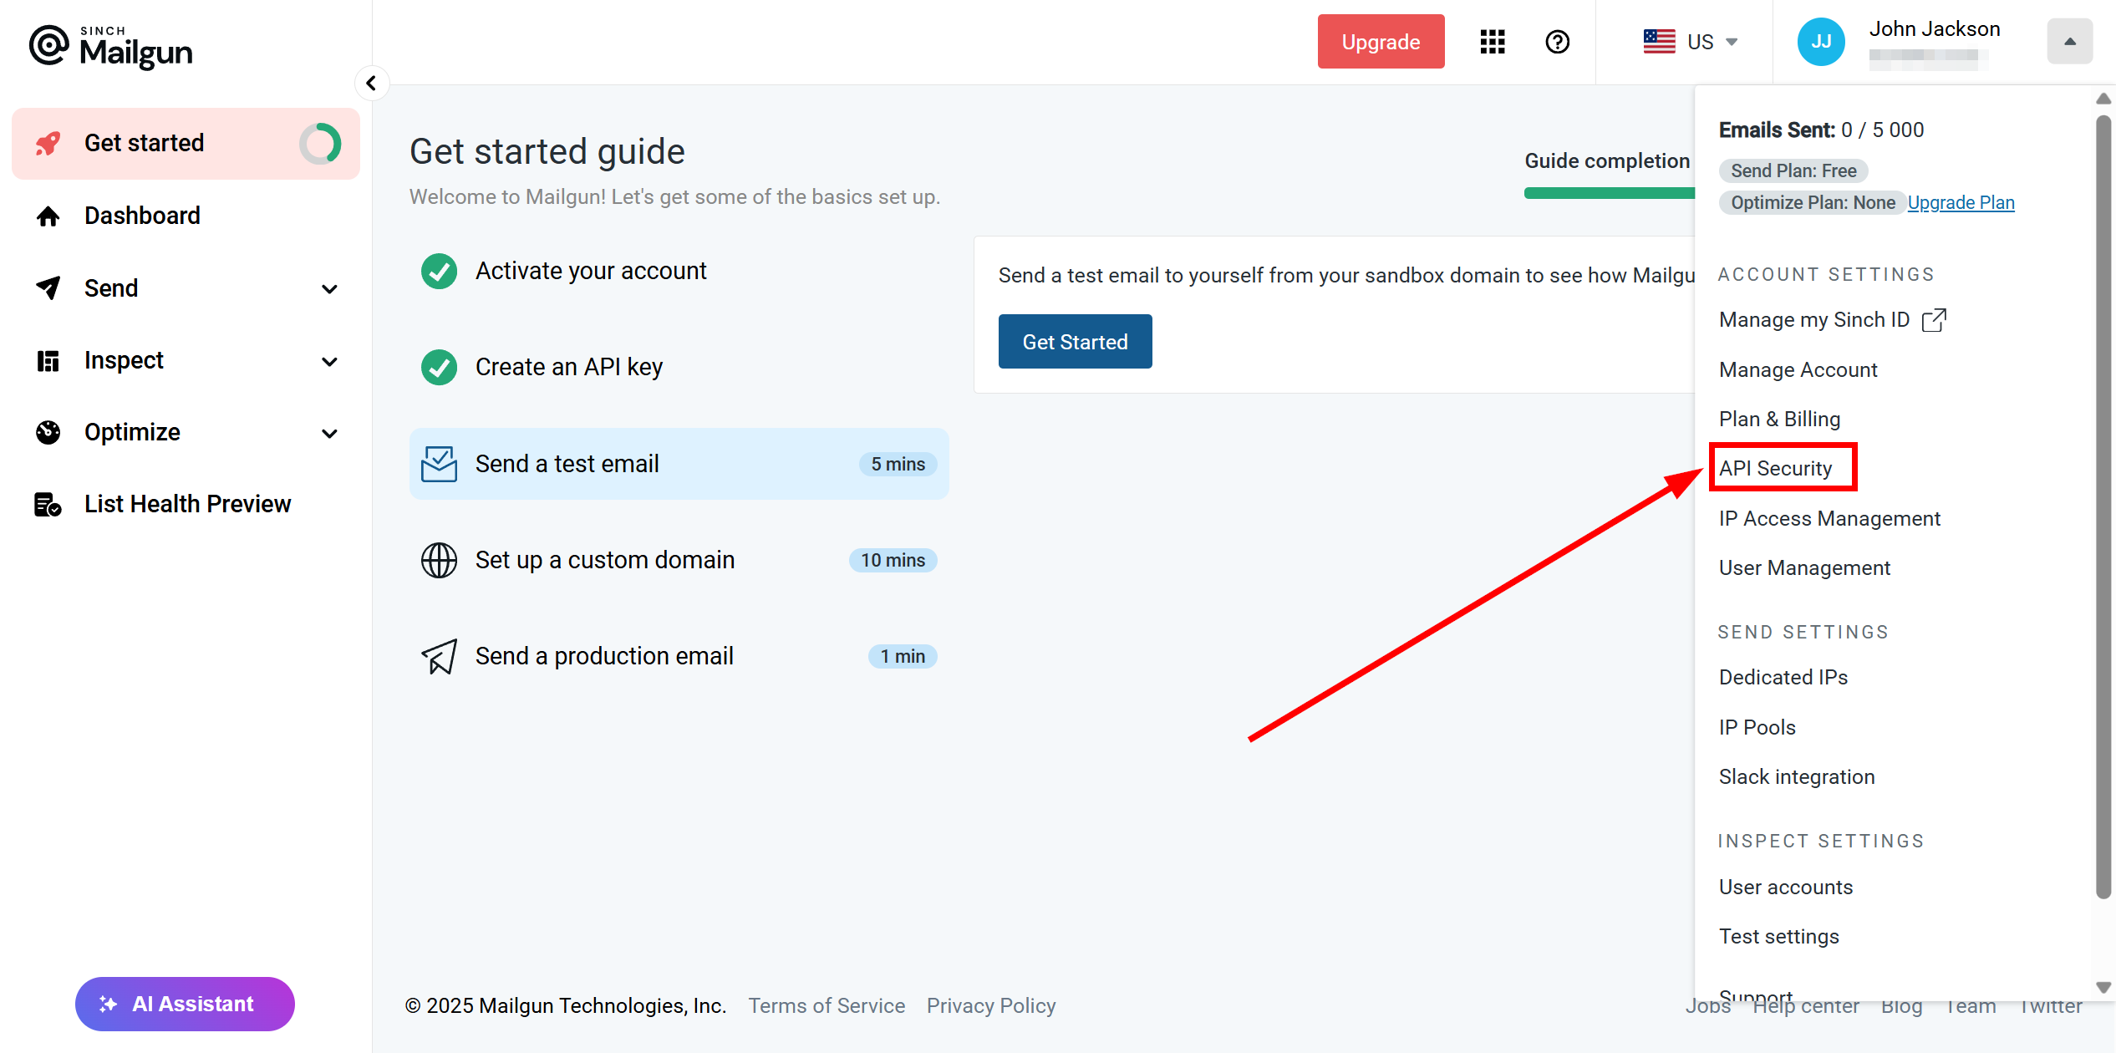The width and height of the screenshot is (2116, 1053).
Task: Expand the Optimize sidebar menu
Action: click(330, 434)
